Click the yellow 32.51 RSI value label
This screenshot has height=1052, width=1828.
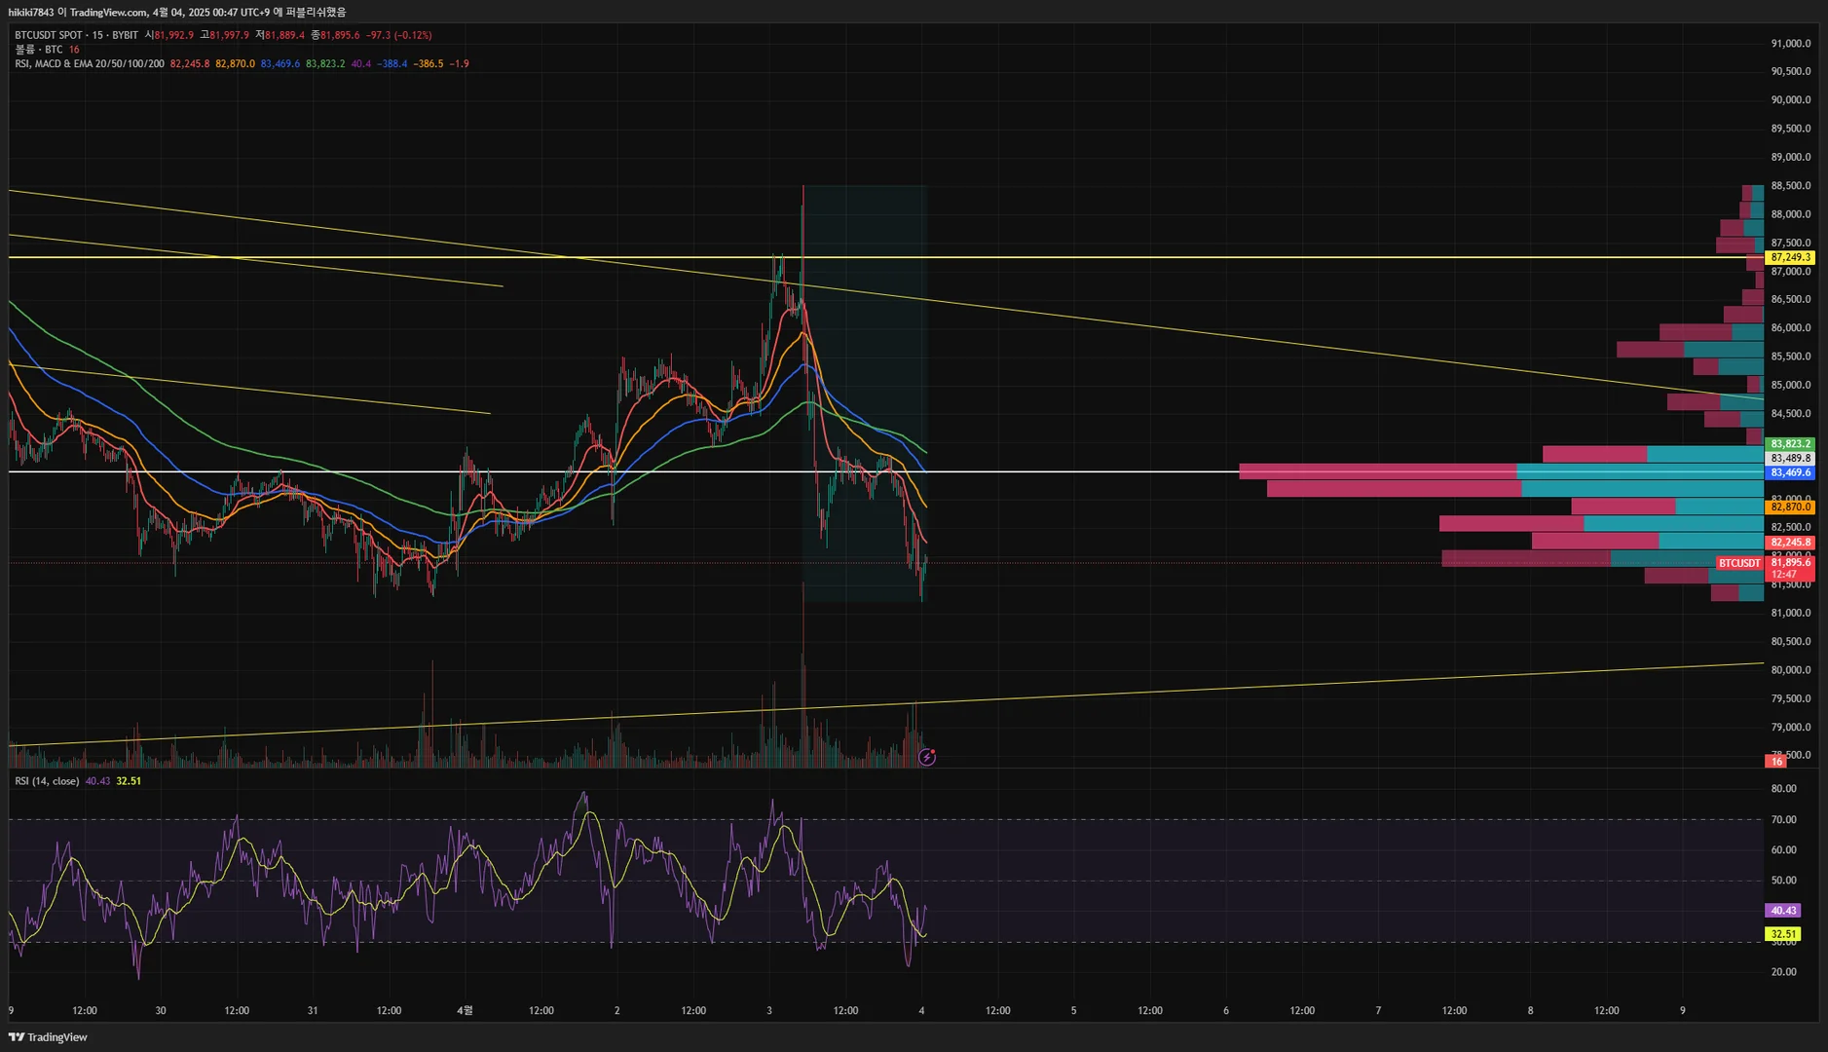point(1783,934)
